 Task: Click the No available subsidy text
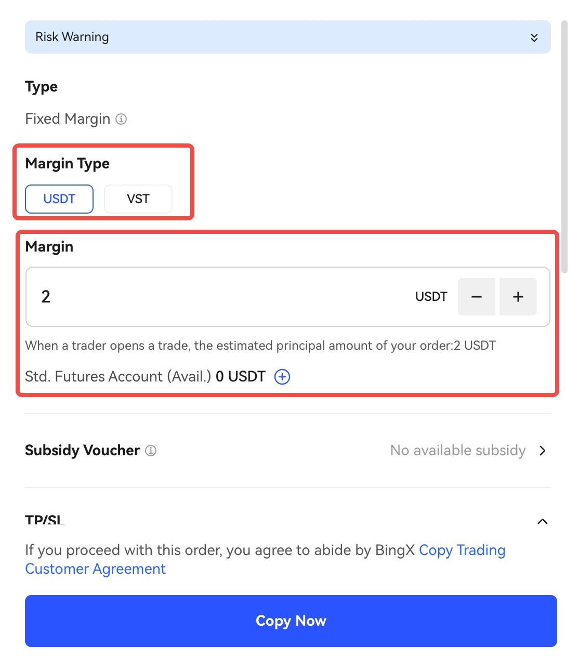(x=458, y=451)
